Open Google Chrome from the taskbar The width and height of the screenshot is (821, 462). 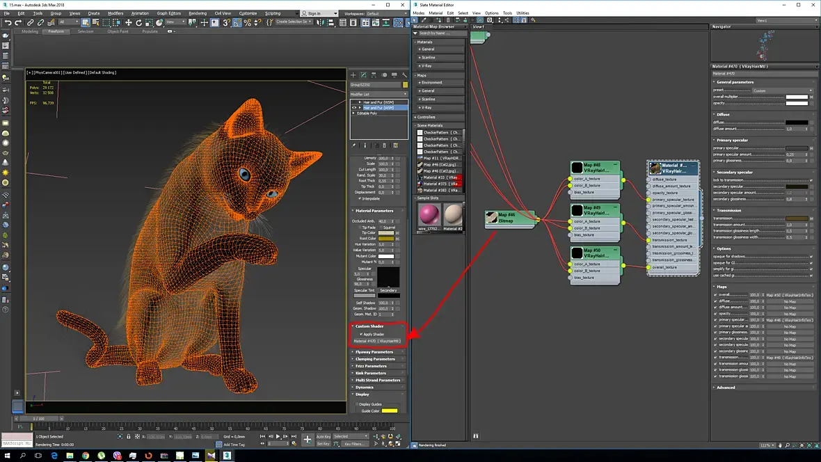click(86, 455)
